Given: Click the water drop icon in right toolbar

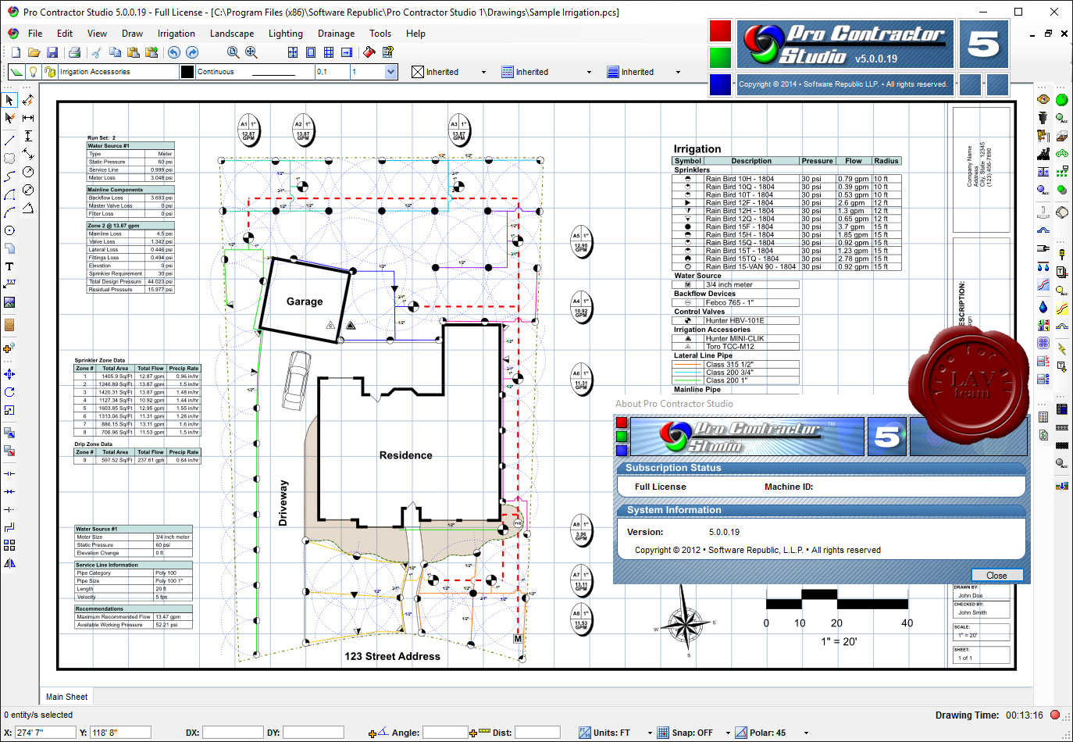Looking at the screenshot, I should click(1043, 307).
